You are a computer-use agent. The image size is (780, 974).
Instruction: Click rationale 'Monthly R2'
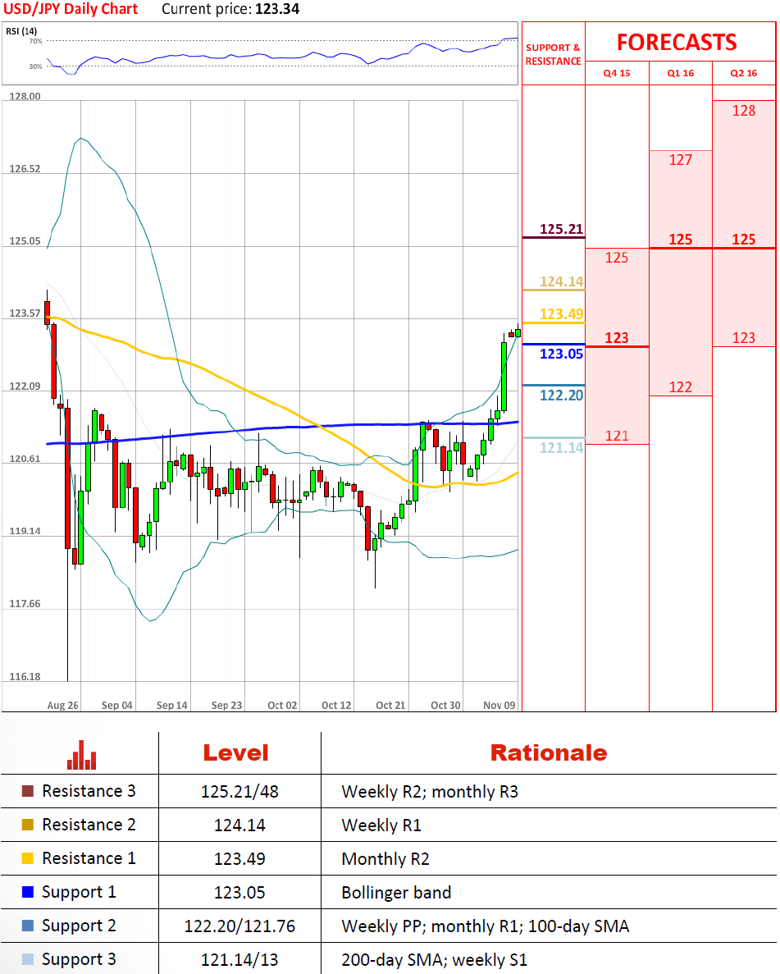click(385, 859)
